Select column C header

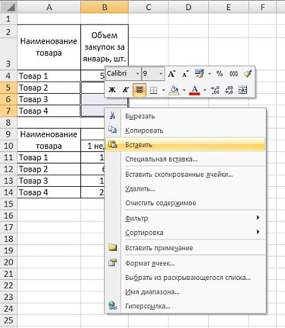(148, 7)
